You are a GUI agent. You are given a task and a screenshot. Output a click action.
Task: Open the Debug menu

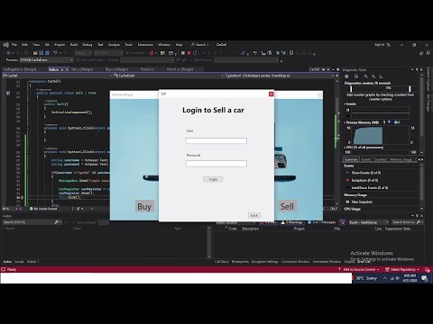click(x=88, y=45)
